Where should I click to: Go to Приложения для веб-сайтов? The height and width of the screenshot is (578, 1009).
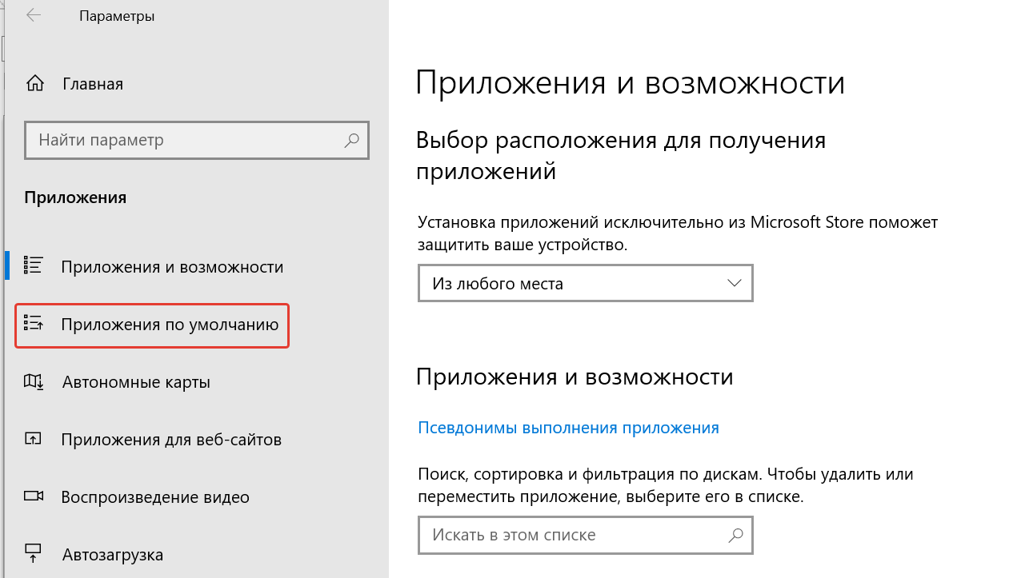171,440
